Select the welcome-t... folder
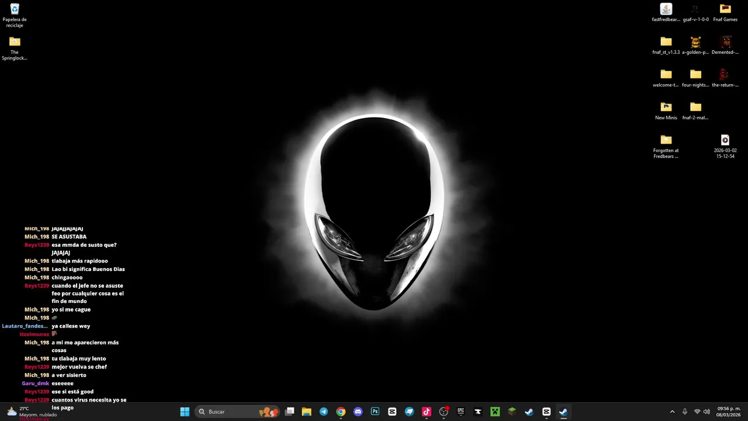Screen dimensions: 748x421 [x=666, y=78]
